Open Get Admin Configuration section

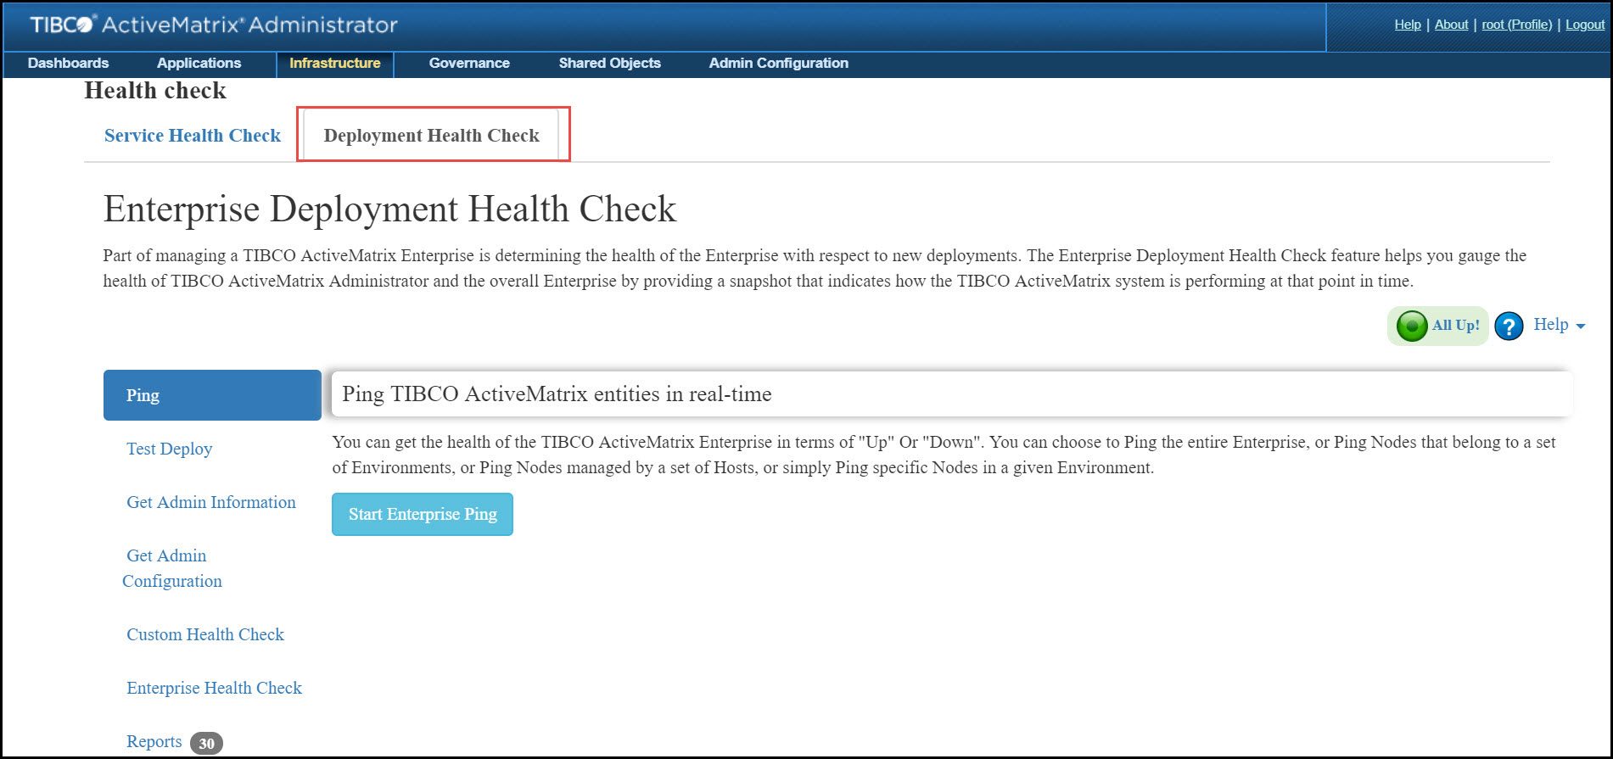point(172,568)
